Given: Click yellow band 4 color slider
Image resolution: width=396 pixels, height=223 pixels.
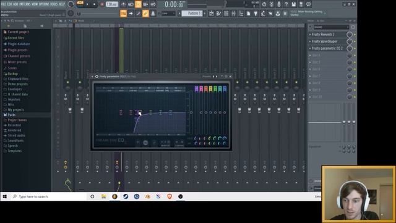Looking at the screenshot, I should [210, 89].
